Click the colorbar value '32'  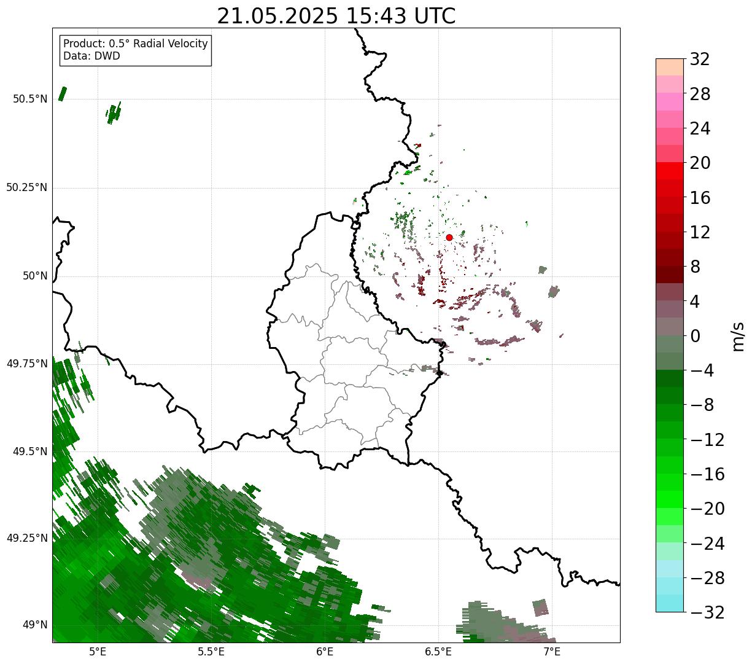click(700, 59)
